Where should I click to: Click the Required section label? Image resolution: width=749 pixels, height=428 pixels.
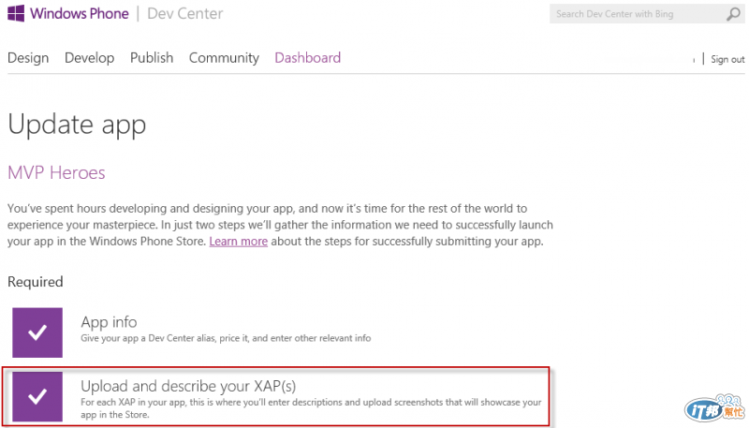click(x=36, y=281)
